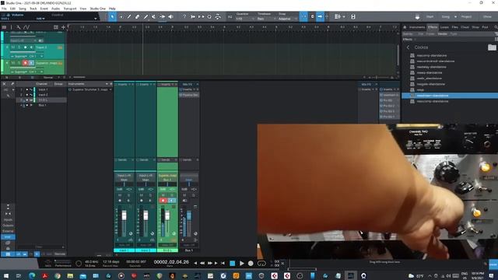The width and height of the screenshot is (498, 280).
Task: Click the Show button at top right
Action: 487,16
